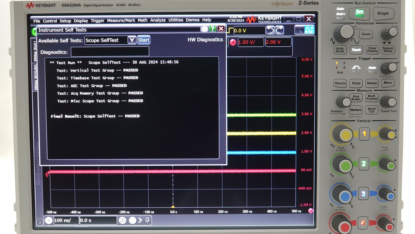Screen dimensions: 415x234
Task: Push the Clear Display button
Action: click(x=372, y=50)
